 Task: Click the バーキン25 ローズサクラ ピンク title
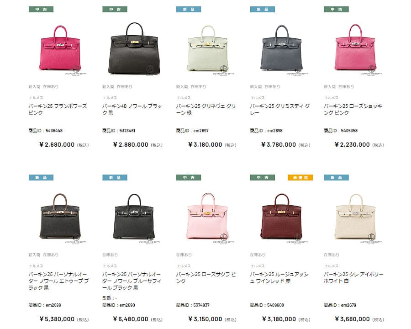point(206,277)
